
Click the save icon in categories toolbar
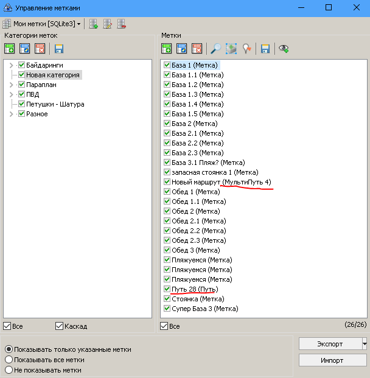click(x=59, y=49)
